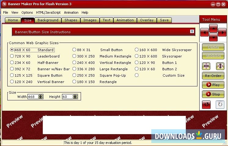Image resolution: width=228 pixels, height=146 pixels.
Task: Go to the Background tab
Action: 48,20
